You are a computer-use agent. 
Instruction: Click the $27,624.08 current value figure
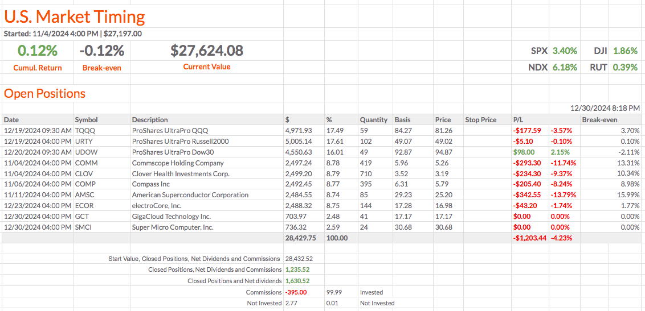[207, 51]
